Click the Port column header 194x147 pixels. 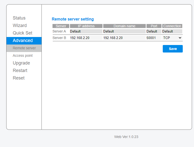154,26
